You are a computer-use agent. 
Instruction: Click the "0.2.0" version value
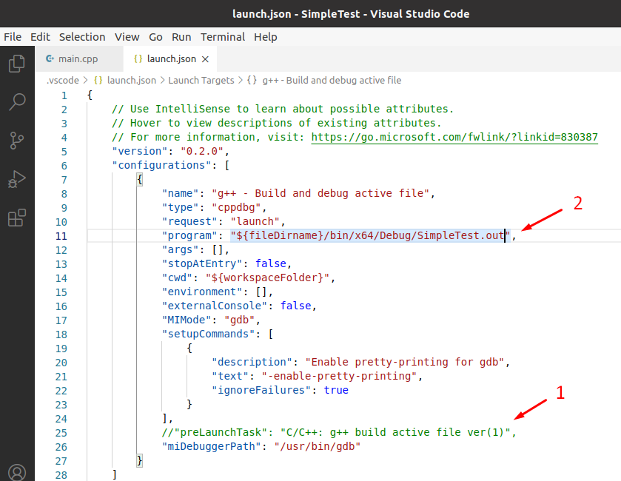click(x=202, y=151)
